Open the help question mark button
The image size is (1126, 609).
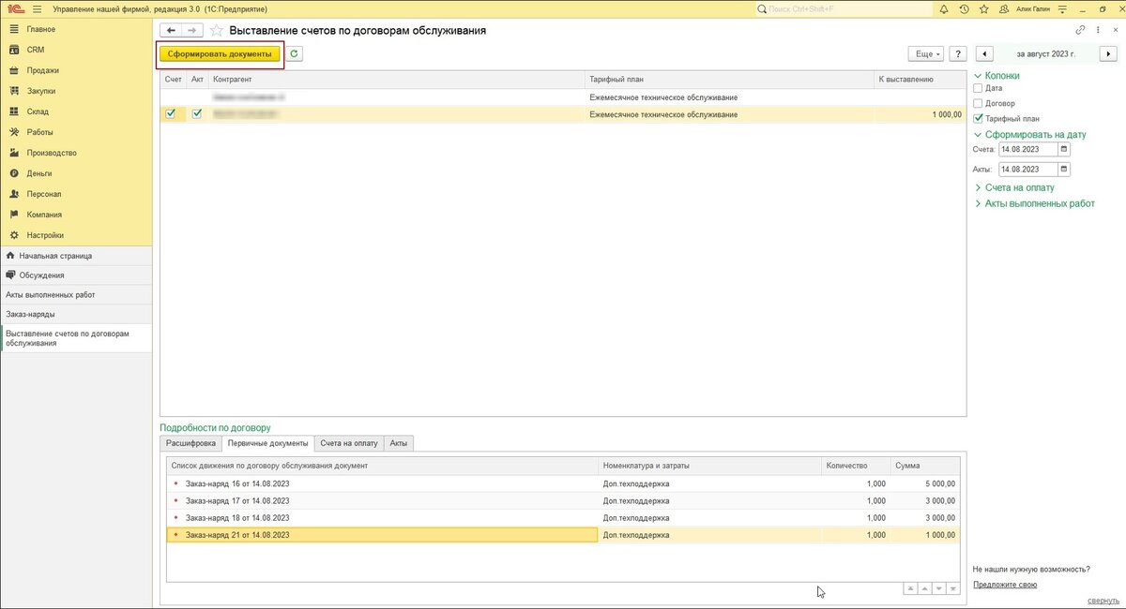click(x=958, y=54)
